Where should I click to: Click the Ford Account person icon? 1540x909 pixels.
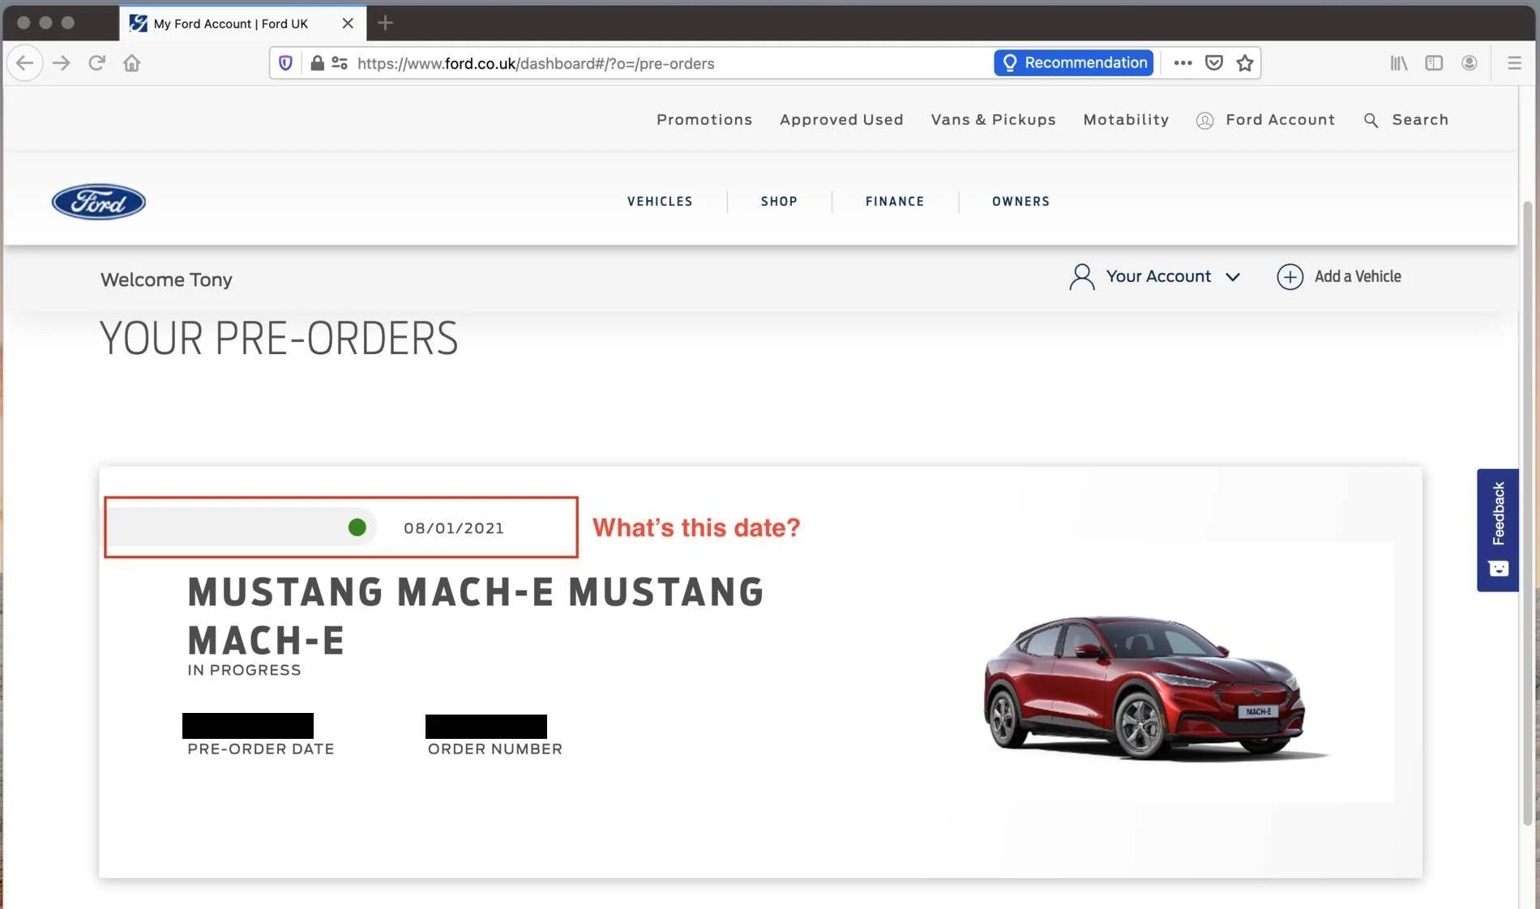(x=1204, y=121)
